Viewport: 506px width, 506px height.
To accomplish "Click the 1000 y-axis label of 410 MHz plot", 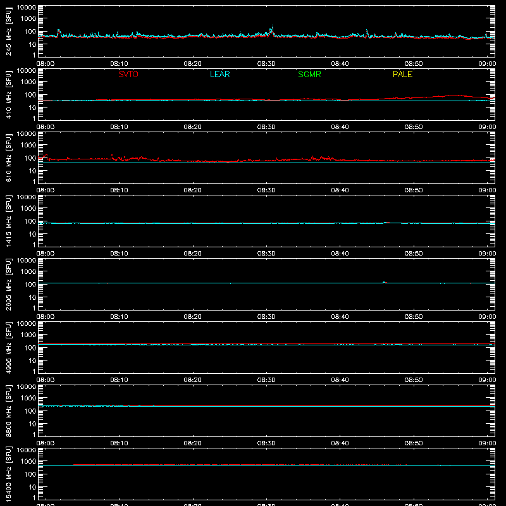I will tap(28, 82).
